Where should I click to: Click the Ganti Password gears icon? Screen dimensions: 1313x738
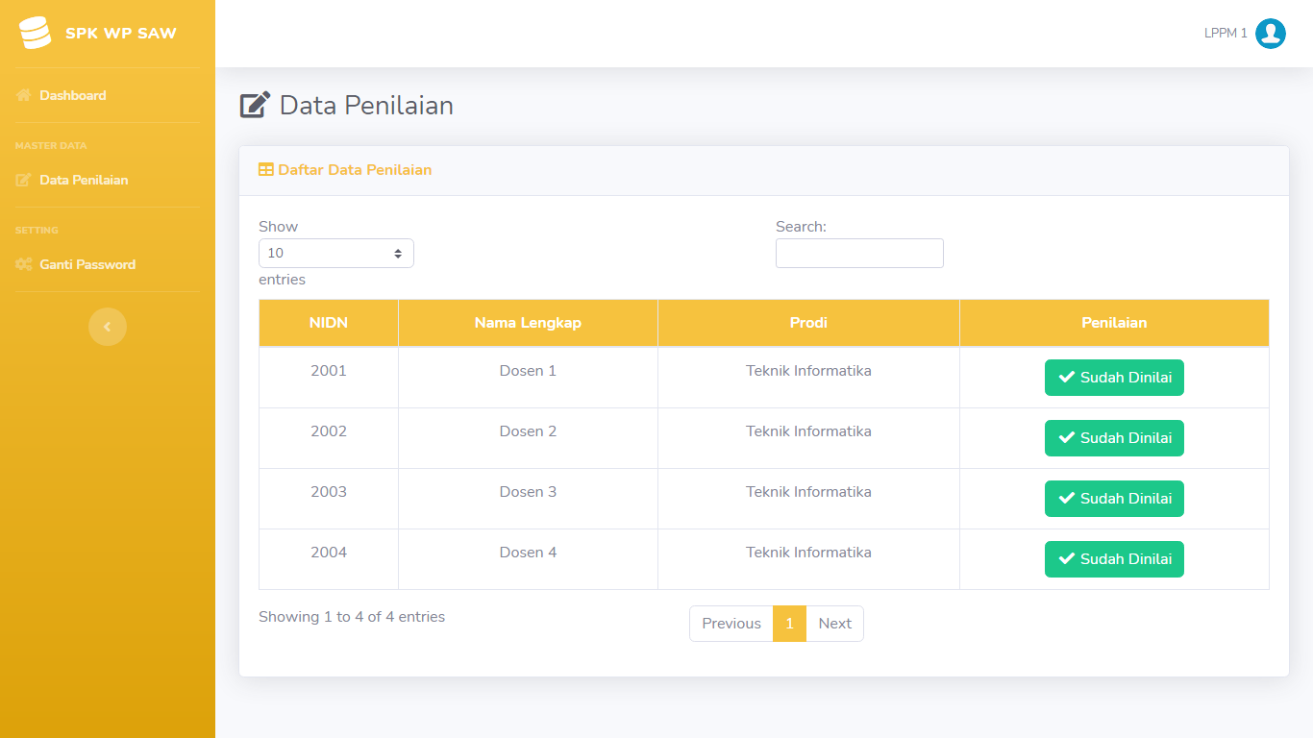24,264
